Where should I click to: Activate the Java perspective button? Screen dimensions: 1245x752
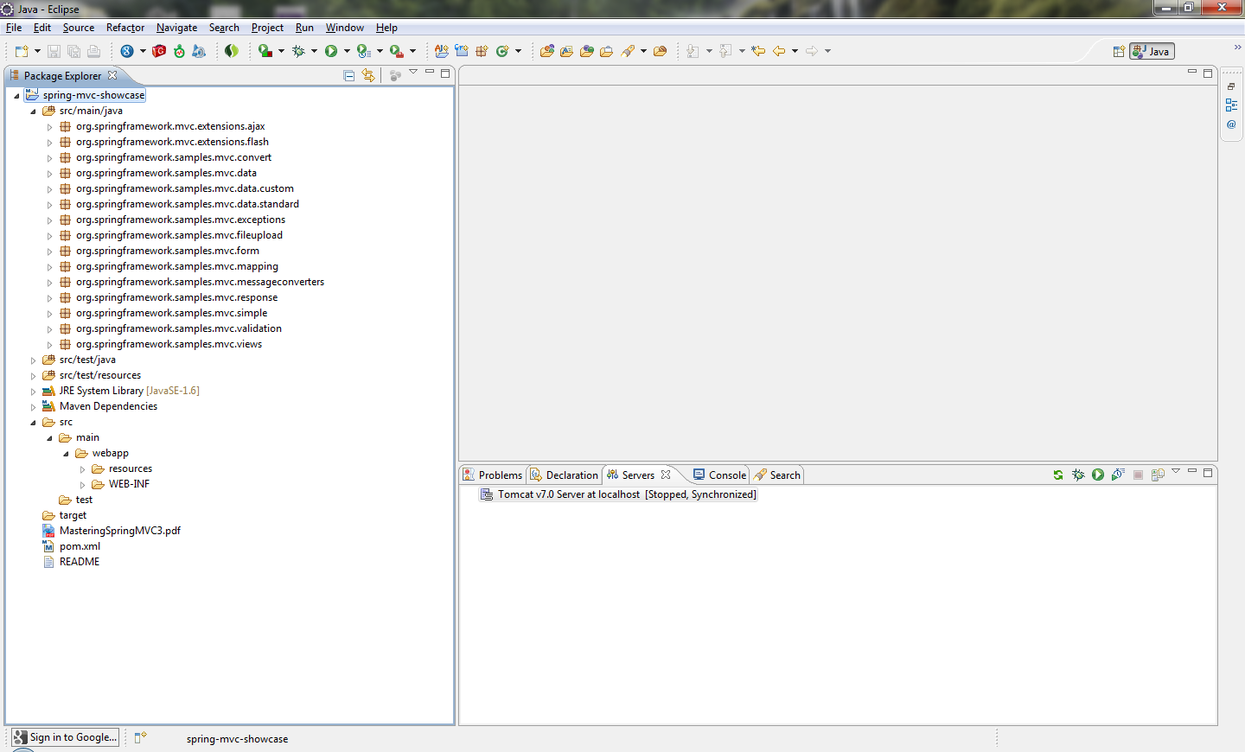1151,51
